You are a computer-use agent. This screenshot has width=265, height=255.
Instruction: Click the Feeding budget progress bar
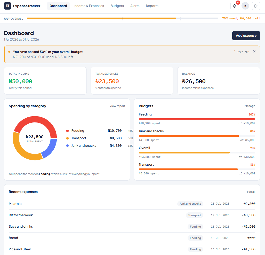click(x=197, y=119)
